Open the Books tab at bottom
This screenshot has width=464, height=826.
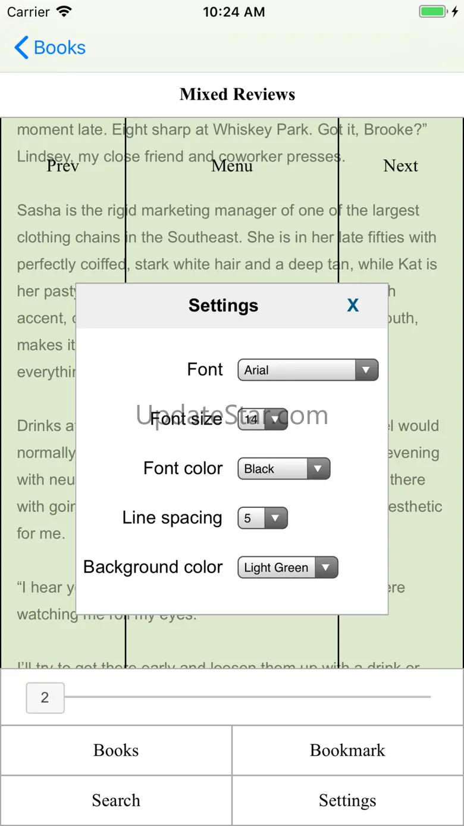tap(116, 750)
